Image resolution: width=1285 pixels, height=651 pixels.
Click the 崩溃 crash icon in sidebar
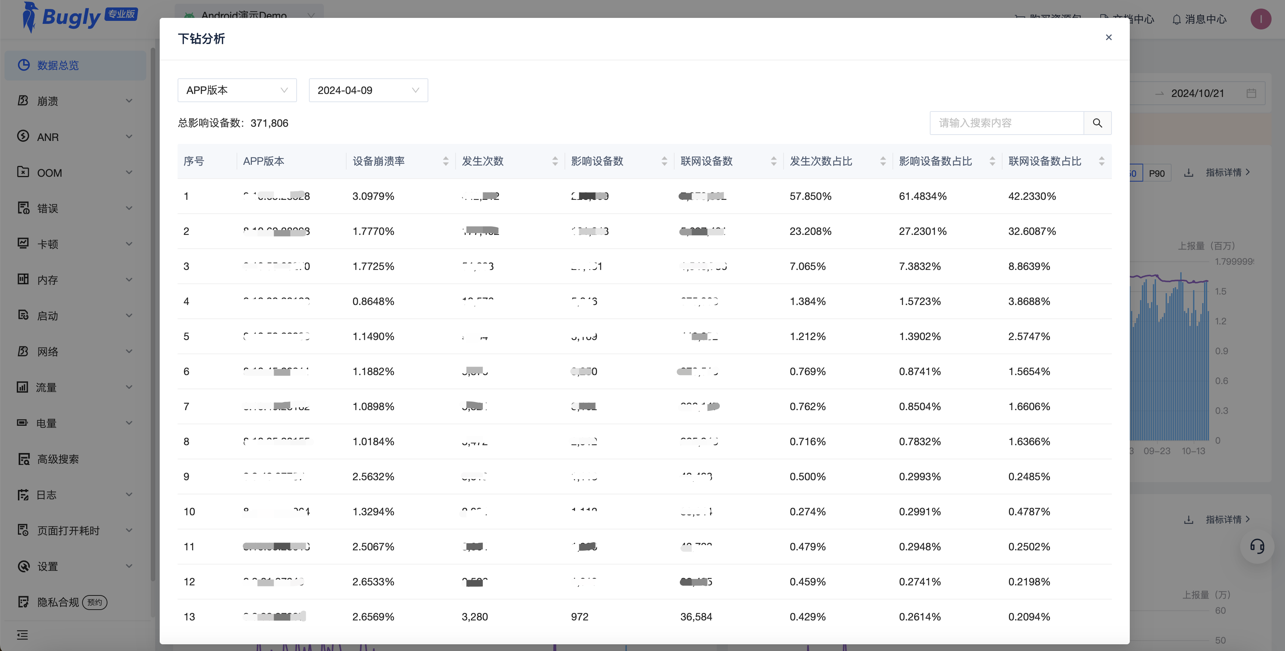click(x=23, y=101)
